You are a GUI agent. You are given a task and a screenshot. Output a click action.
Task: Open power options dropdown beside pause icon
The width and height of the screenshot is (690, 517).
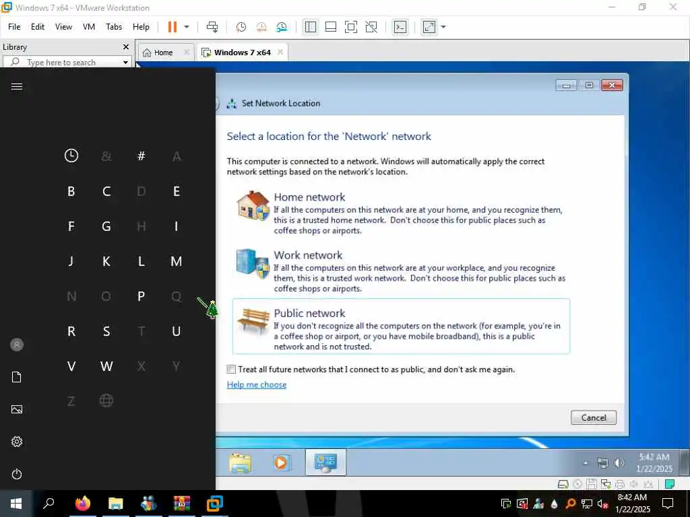pos(187,27)
